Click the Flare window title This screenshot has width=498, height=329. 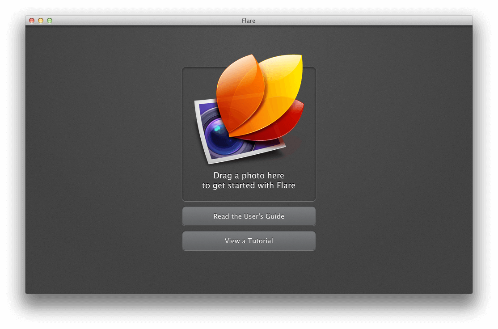(249, 21)
